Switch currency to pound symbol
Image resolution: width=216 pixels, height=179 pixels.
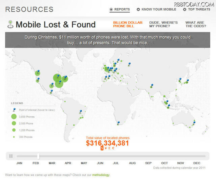109,148
